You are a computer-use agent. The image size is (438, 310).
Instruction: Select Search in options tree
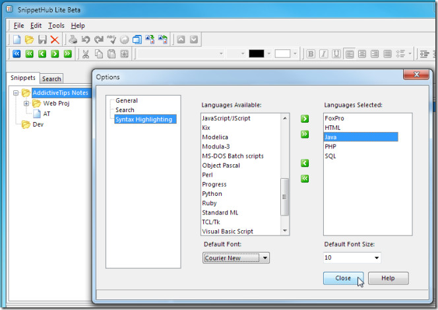pyautogui.click(x=125, y=110)
